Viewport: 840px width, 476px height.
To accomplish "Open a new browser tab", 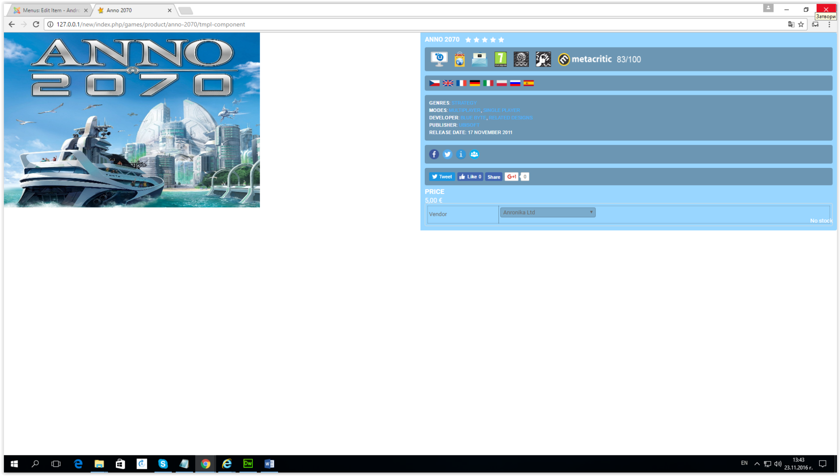I will point(186,10).
